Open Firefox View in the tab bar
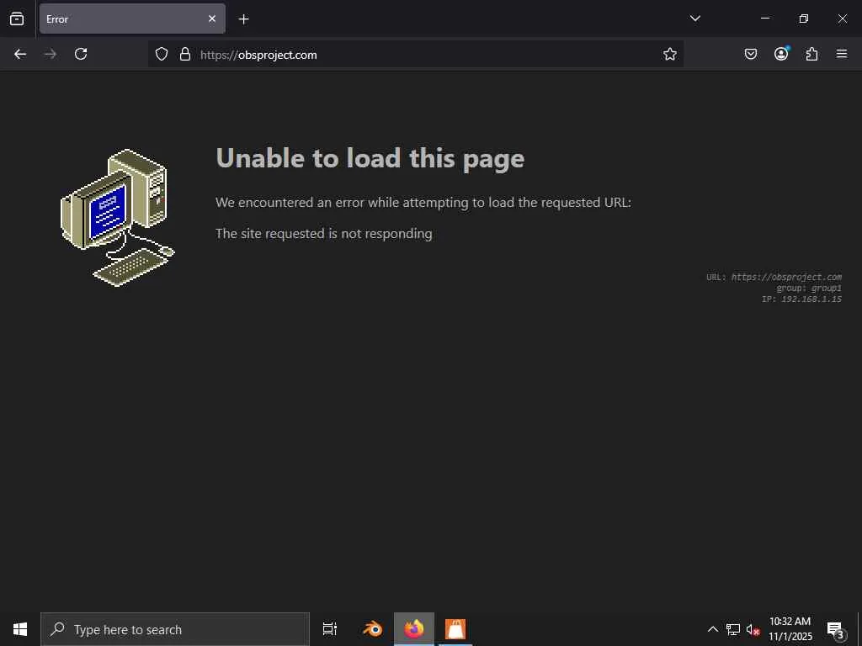Screen dimensions: 862x646 pyautogui.click(x=17, y=19)
